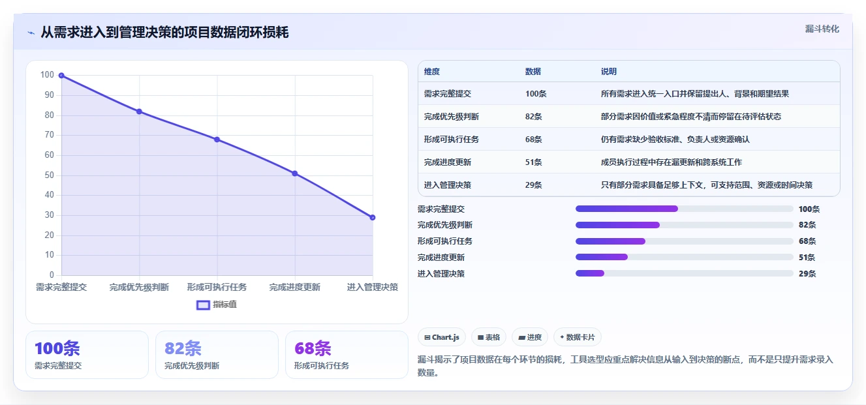Click the 82条 value in the table
The image size is (866, 405).
coord(534,117)
